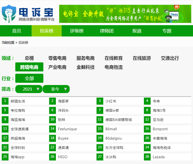Open the 至今 period dropdown
Viewport: 193px width, 164px height.
(56, 89)
